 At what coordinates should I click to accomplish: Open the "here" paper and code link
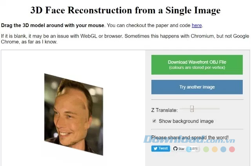196,25
